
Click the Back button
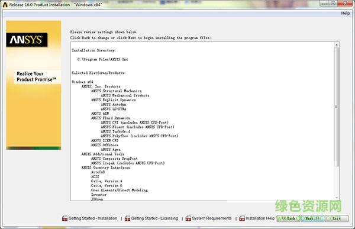coord(289,218)
